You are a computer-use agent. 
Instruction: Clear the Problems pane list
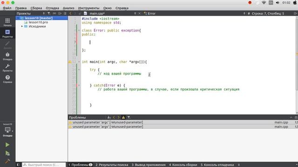(x=109, y=117)
